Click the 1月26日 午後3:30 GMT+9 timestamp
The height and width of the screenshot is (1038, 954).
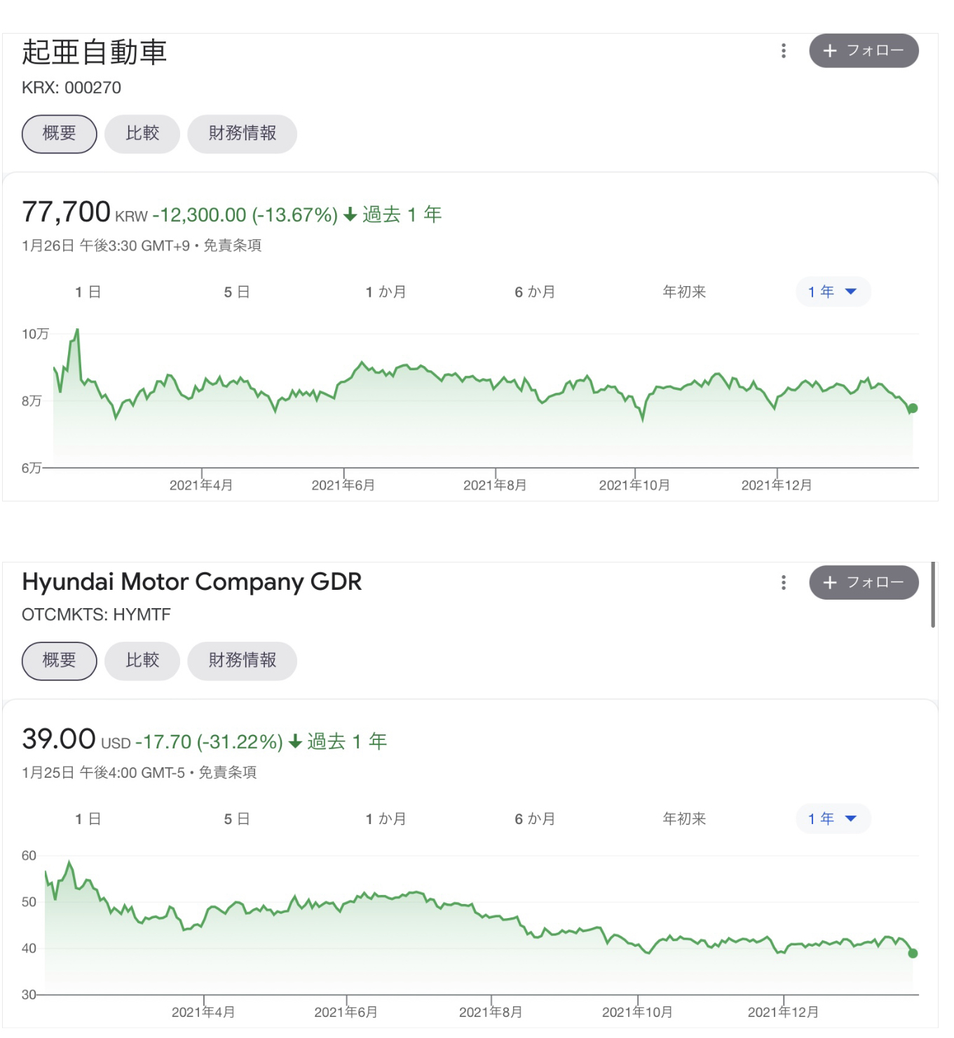click(106, 245)
